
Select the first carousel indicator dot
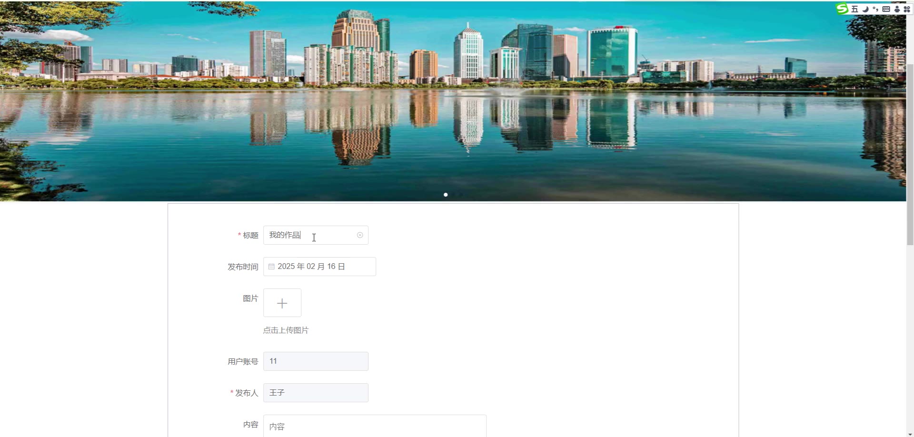(x=446, y=195)
